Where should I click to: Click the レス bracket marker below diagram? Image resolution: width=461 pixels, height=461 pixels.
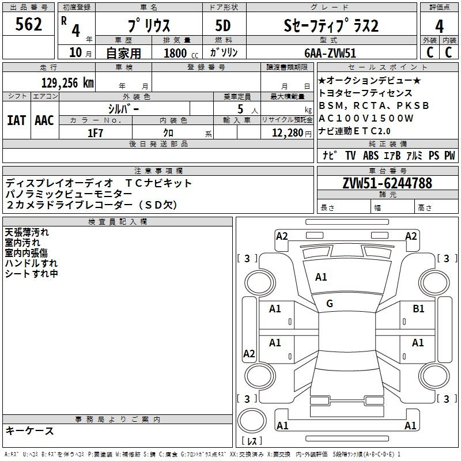click(x=251, y=442)
